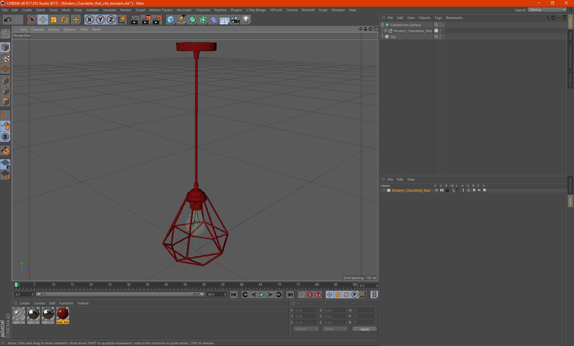
Task: Click frame 45 on the timeline ruler
Action: [x=185, y=284]
